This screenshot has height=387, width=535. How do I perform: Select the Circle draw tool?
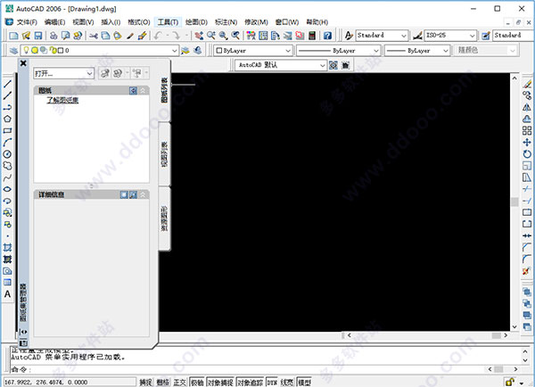[7, 154]
